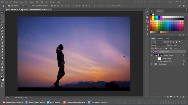Select the Lens Correction layer name

[x=164, y=52]
